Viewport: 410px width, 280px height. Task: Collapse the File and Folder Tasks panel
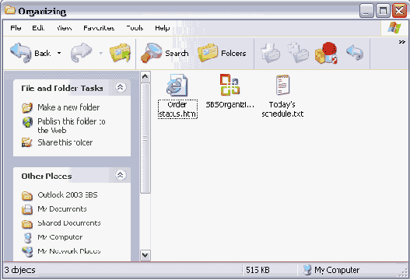pyautogui.click(x=121, y=87)
